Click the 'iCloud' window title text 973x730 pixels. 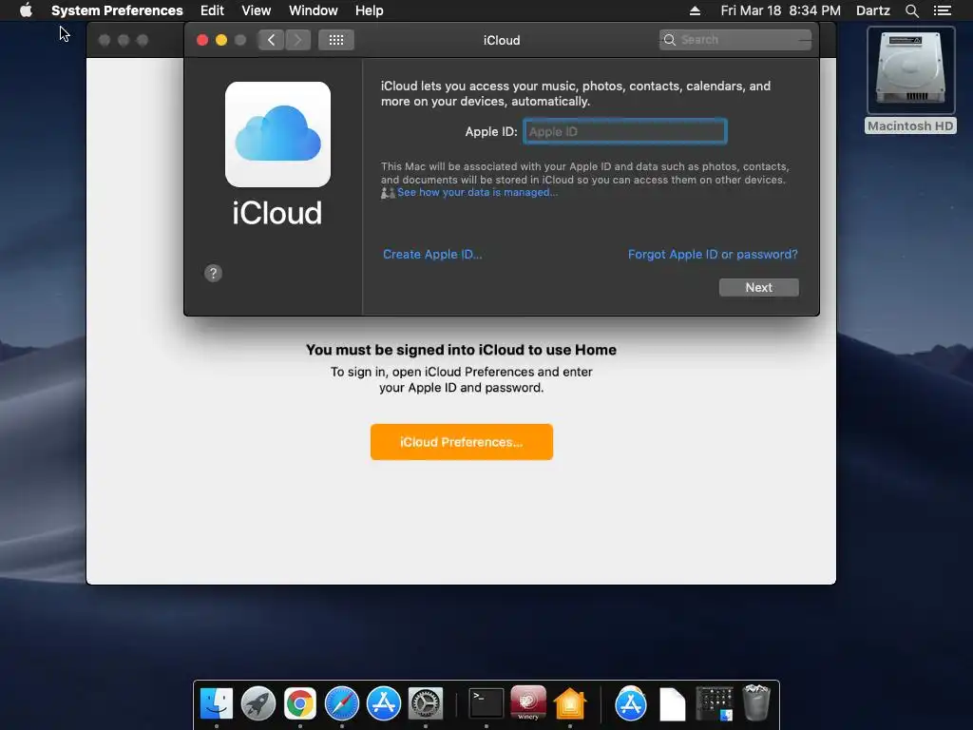click(x=502, y=40)
